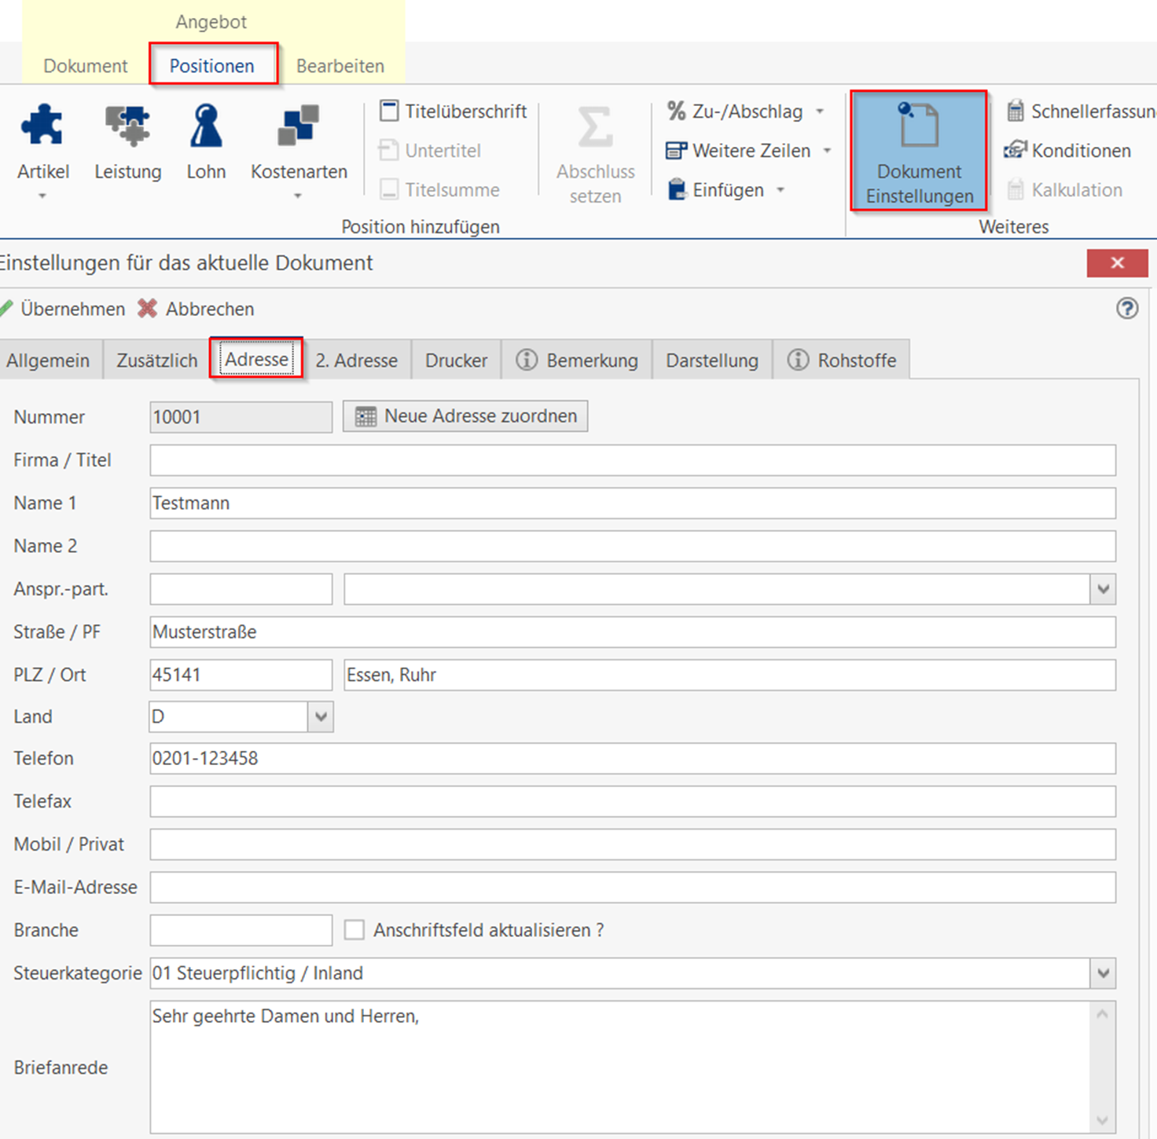
Task: Switch to the 2. Adresse tab
Action: point(356,361)
